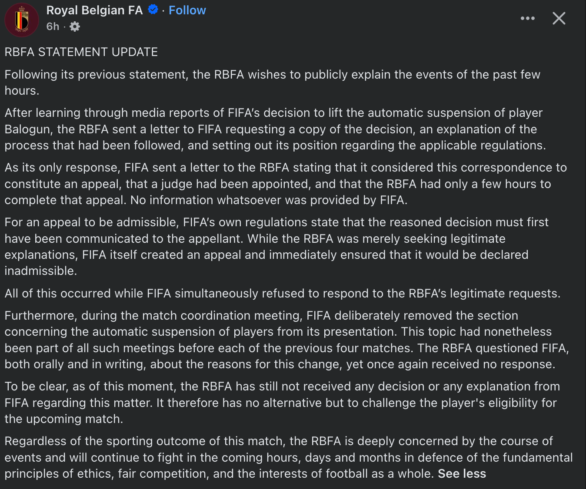Screen dimensions: 586x489
Task: Click the gear audience icon beside timestamp
Action: [75, 26]
